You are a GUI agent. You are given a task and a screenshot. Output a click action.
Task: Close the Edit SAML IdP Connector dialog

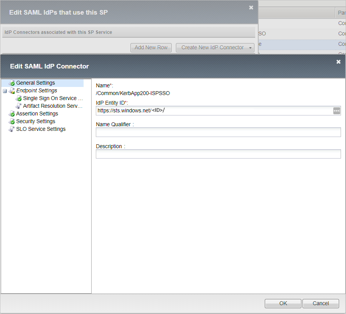338,62
